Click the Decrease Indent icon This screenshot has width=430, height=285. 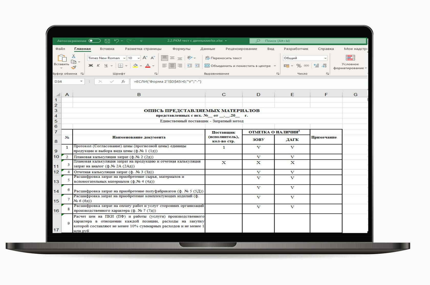pos(190,66)
